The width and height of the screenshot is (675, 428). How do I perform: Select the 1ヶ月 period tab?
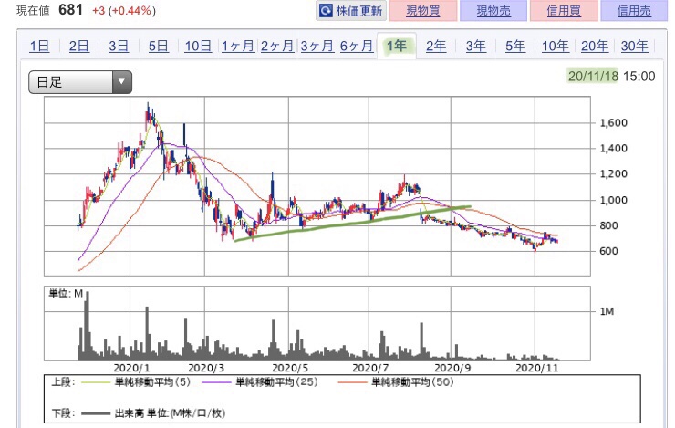(x=238, y=46)
